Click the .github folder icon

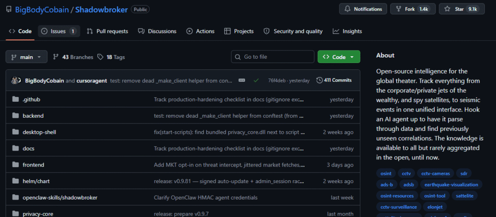click(15, 99)
